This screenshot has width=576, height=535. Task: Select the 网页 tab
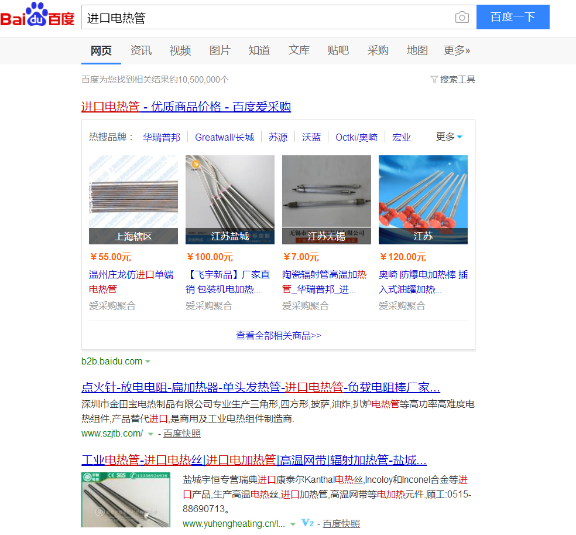click(101, 50)
